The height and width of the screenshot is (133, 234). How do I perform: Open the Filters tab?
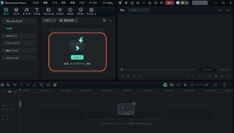coord(70,11)
